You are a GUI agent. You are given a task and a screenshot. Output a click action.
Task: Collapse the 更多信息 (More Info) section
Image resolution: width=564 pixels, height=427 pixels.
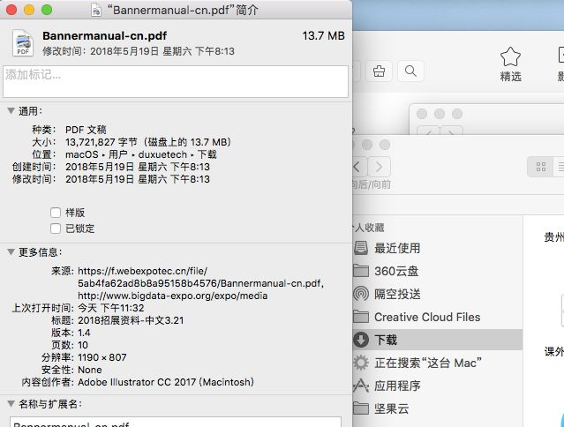click(x=11, y=252)
